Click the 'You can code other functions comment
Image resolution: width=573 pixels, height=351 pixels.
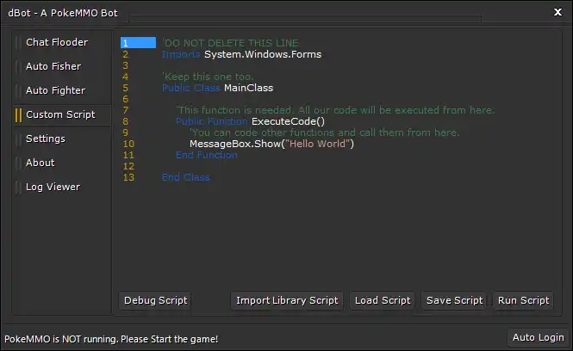coord(325,132)
